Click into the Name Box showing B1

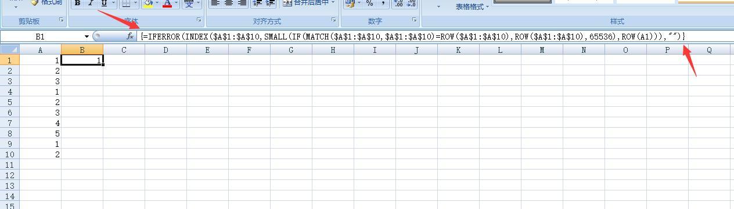tap(41, 36)
